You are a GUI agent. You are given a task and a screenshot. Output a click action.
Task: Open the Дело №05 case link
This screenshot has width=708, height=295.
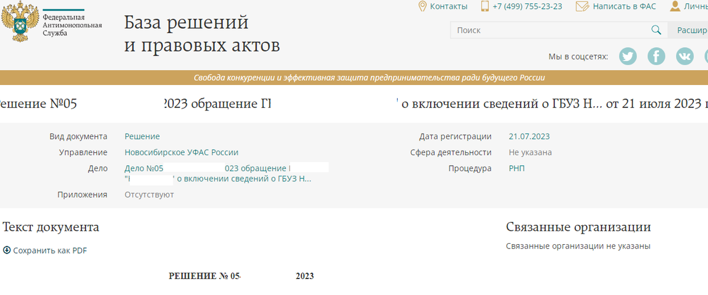click(143, 168)
